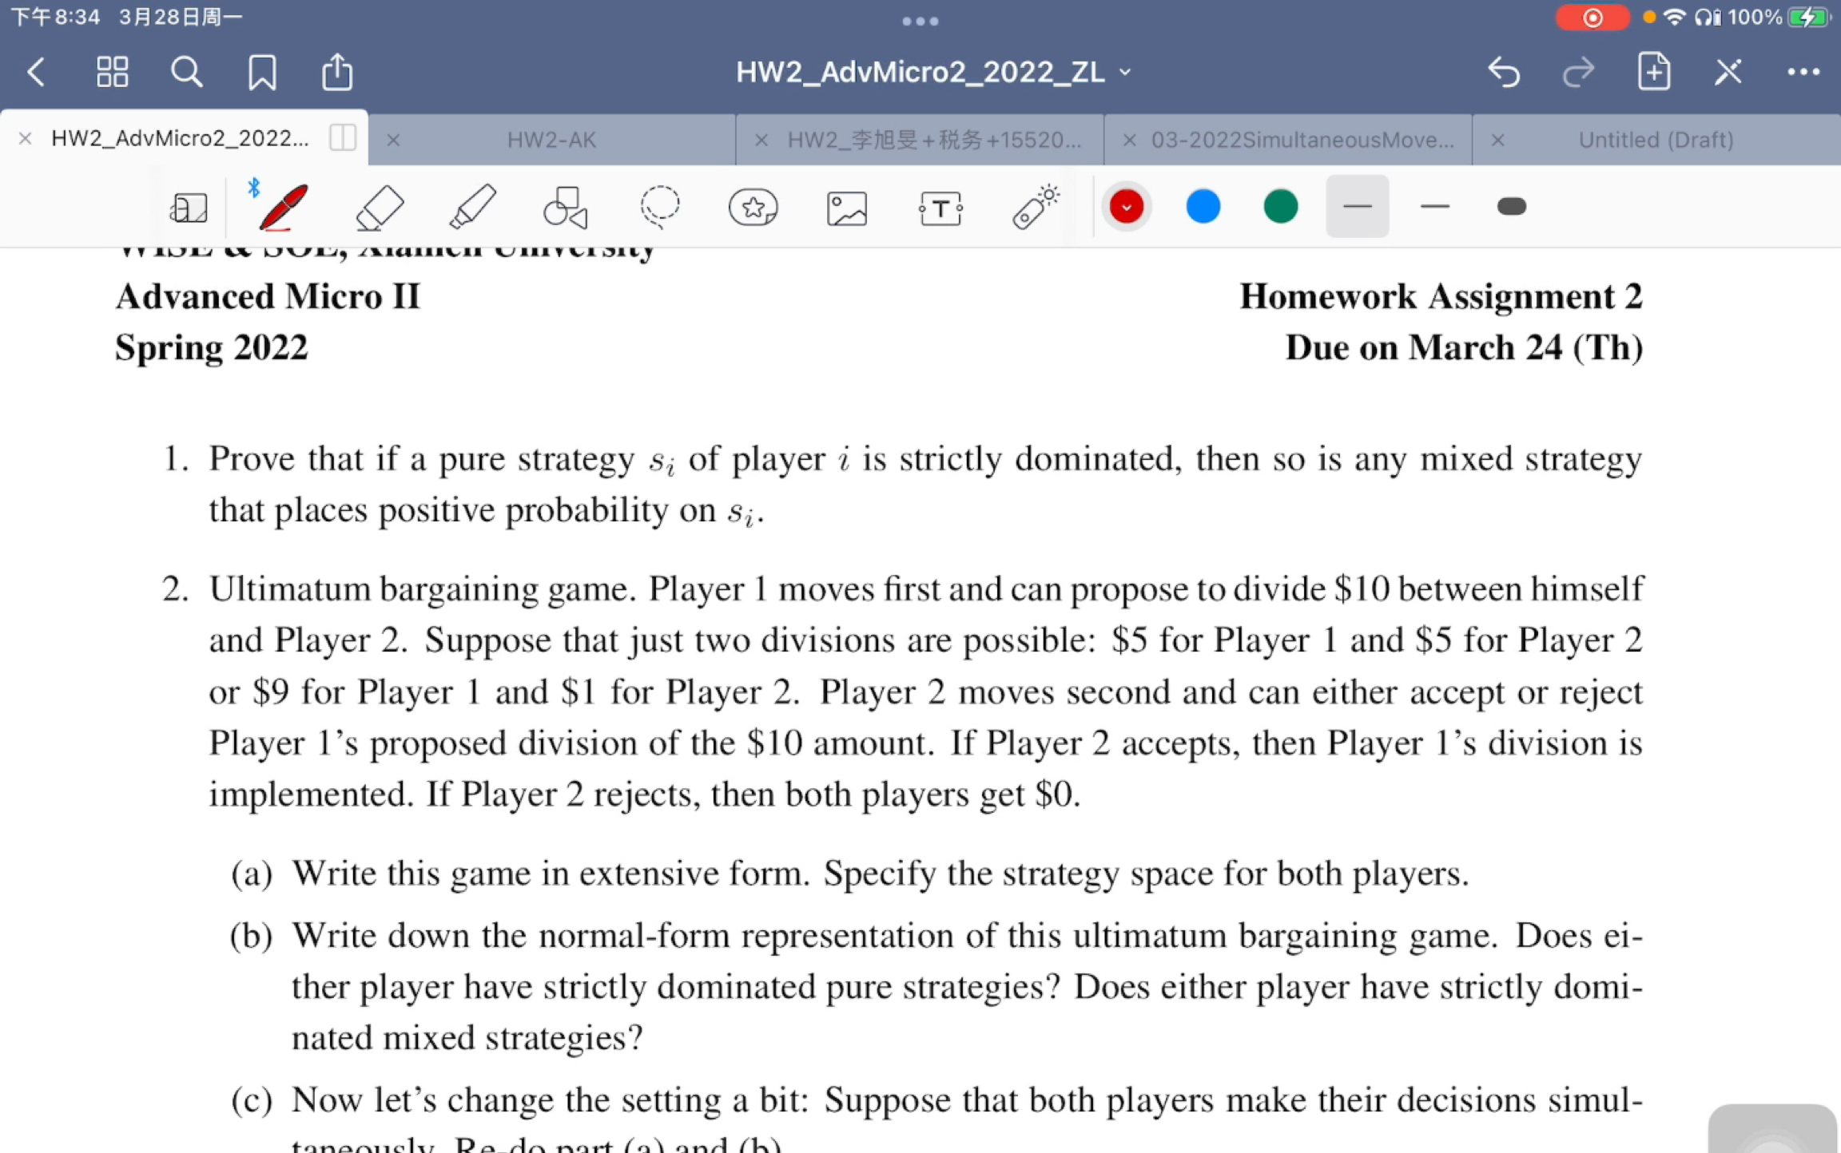Close the 03-2022SimultaneousMove tab
This screenshot has height=1153, width=1841.
pyautogui.click(x=1129, y=141)
